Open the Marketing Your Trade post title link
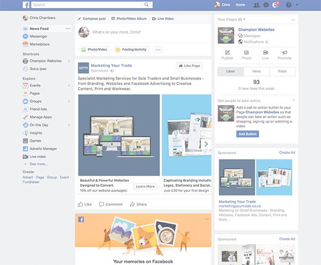This screenshot has width=321, height=265. tap(111, 65)
